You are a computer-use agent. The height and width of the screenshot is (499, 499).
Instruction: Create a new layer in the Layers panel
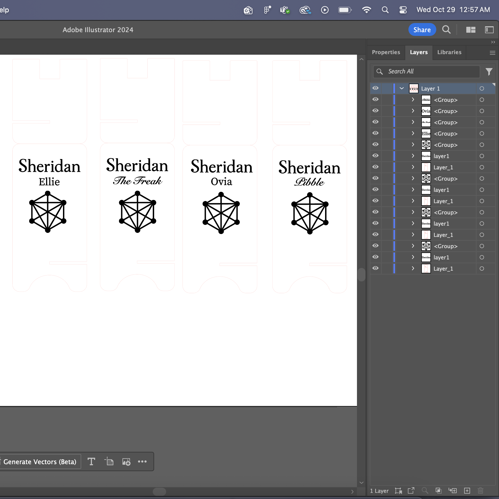(467, 491)
